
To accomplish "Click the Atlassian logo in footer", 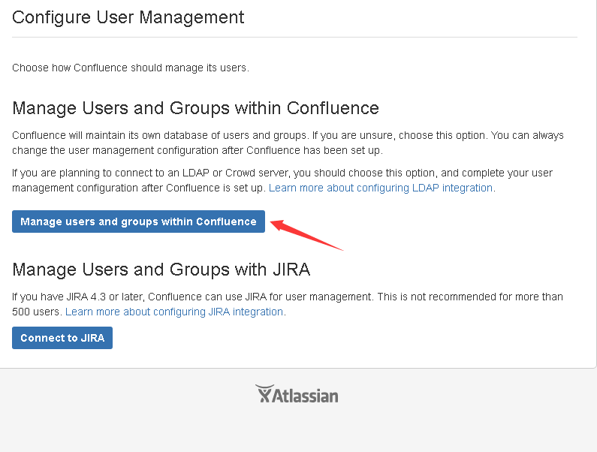I will click(x=297, y=394).
